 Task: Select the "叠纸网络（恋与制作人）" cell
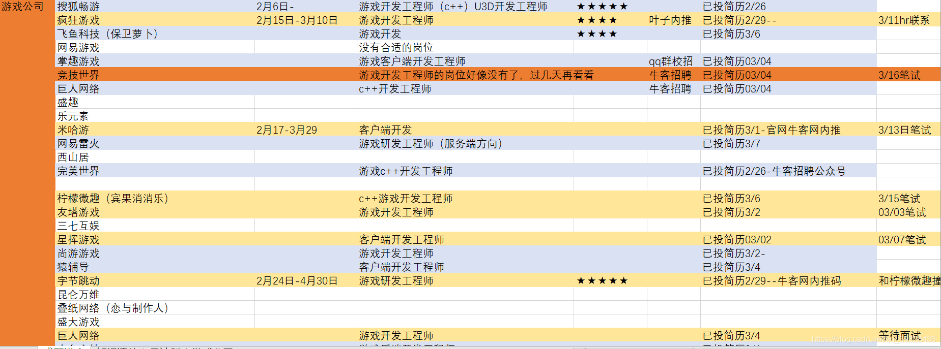click(155, 308)
